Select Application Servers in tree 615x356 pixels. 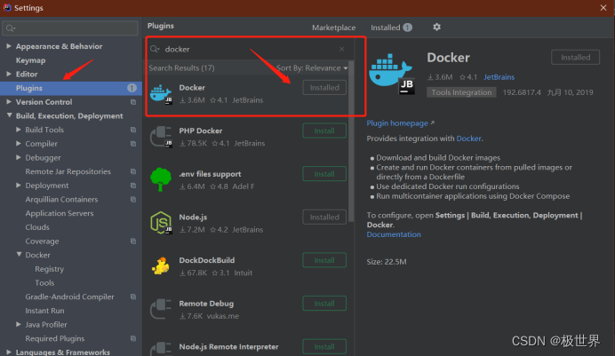pyautogui.click(x=60, y=213)
